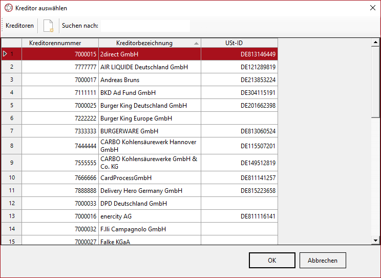Choose Delivery Hero Germany GmbH entry

pos(141,191)
